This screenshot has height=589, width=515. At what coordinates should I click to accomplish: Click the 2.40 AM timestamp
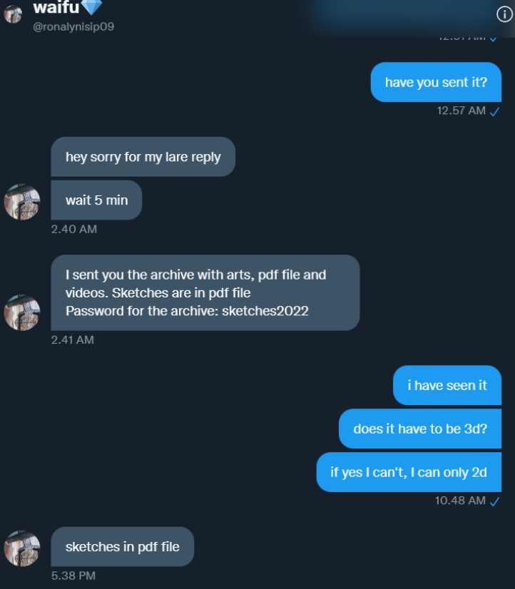point(74,229)
